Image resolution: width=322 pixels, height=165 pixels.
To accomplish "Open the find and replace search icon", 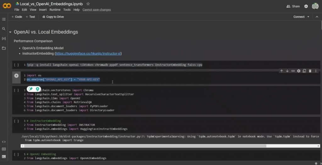I will point(4,29).
